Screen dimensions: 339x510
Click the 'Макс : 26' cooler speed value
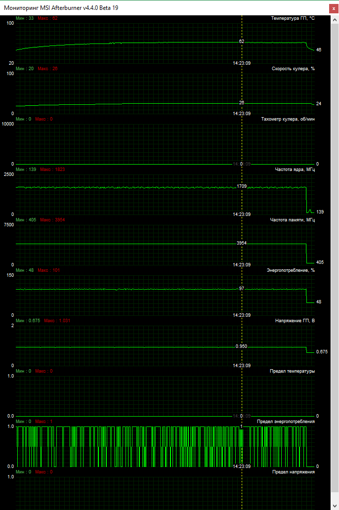tap(47, 69)
